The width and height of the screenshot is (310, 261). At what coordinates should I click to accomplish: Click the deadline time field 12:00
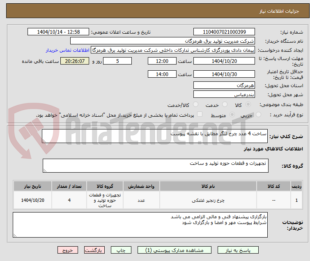point(162,61)
